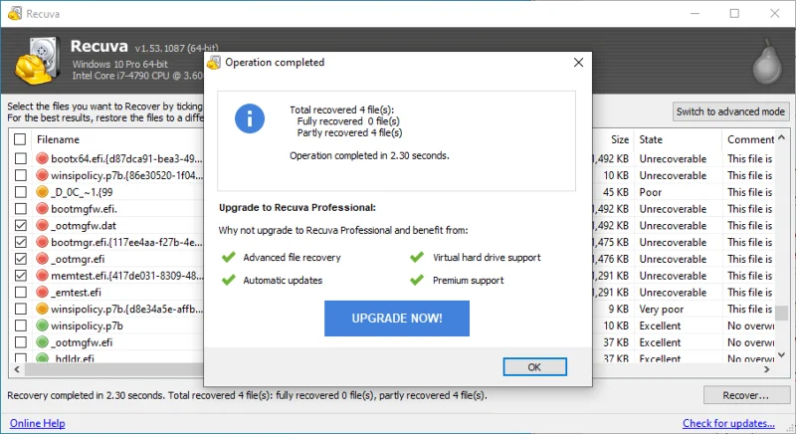Toggle the select-all checkbox beside Filename
The height and width of the screenshot is (434, 796).
[x=20, y=139]
